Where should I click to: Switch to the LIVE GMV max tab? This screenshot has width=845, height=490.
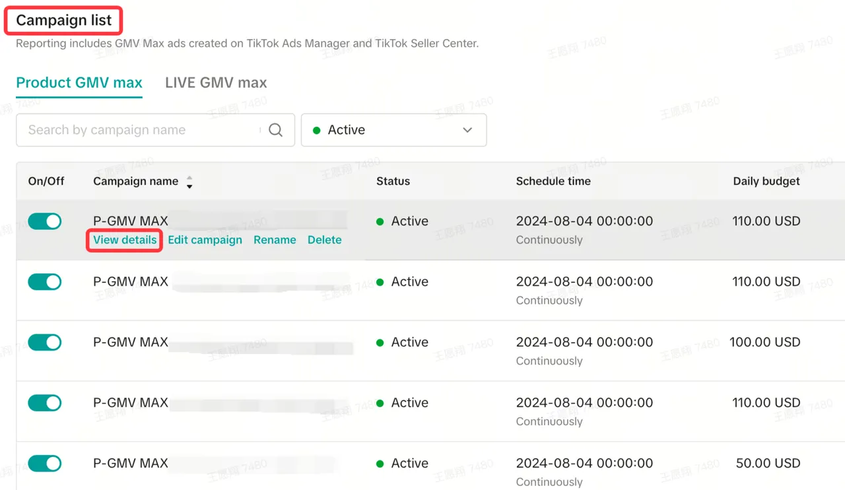216,83
